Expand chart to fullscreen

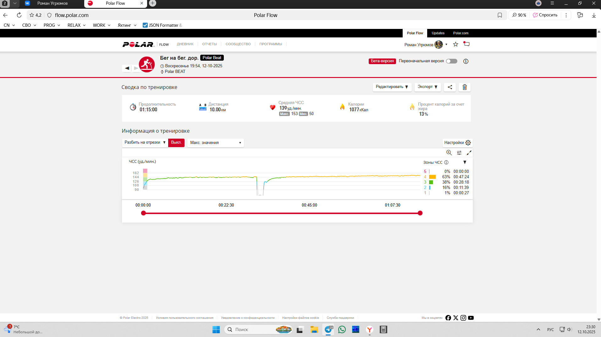pyautogui.click(x=469, y=153)
